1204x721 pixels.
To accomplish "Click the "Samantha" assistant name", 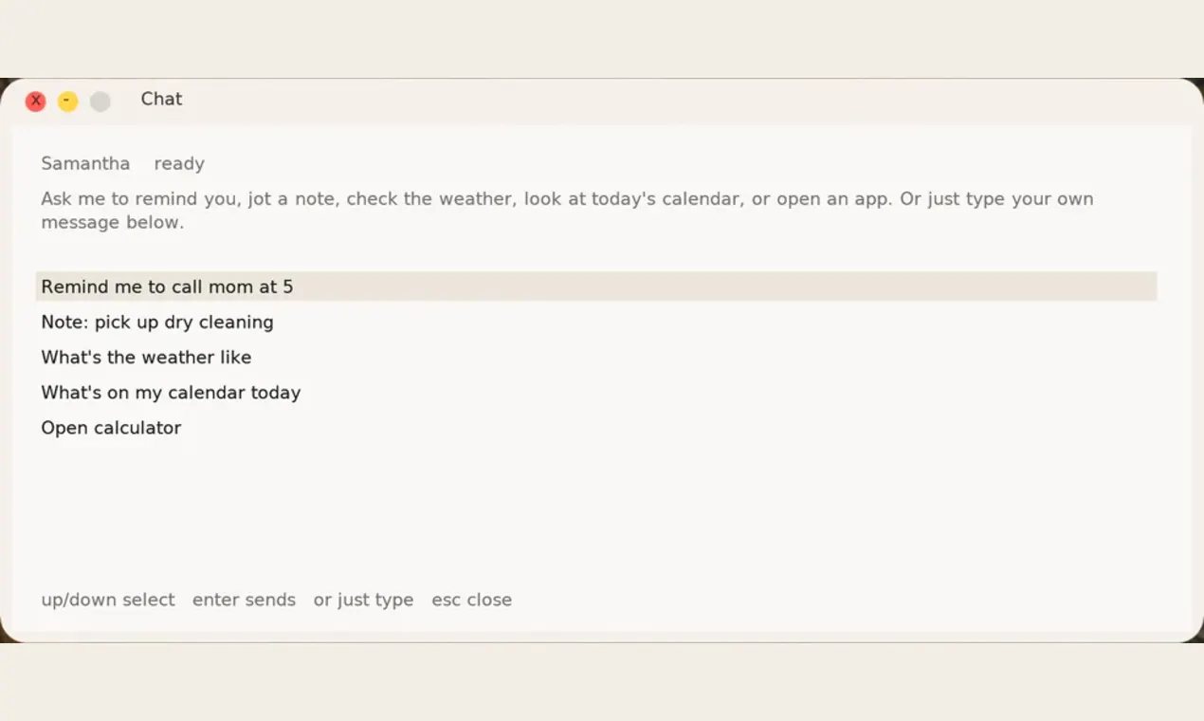I will tap(85, 163).
